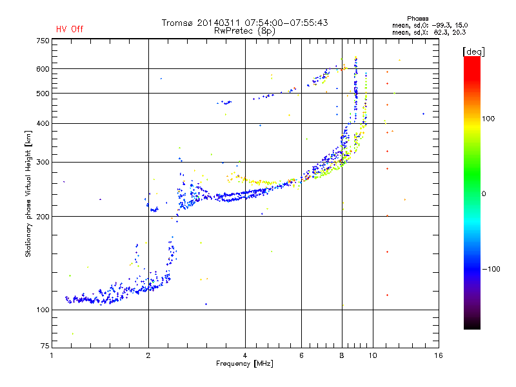Click the y-axis '75' tick label
This screenshot has height=387, width=516.
45,346
